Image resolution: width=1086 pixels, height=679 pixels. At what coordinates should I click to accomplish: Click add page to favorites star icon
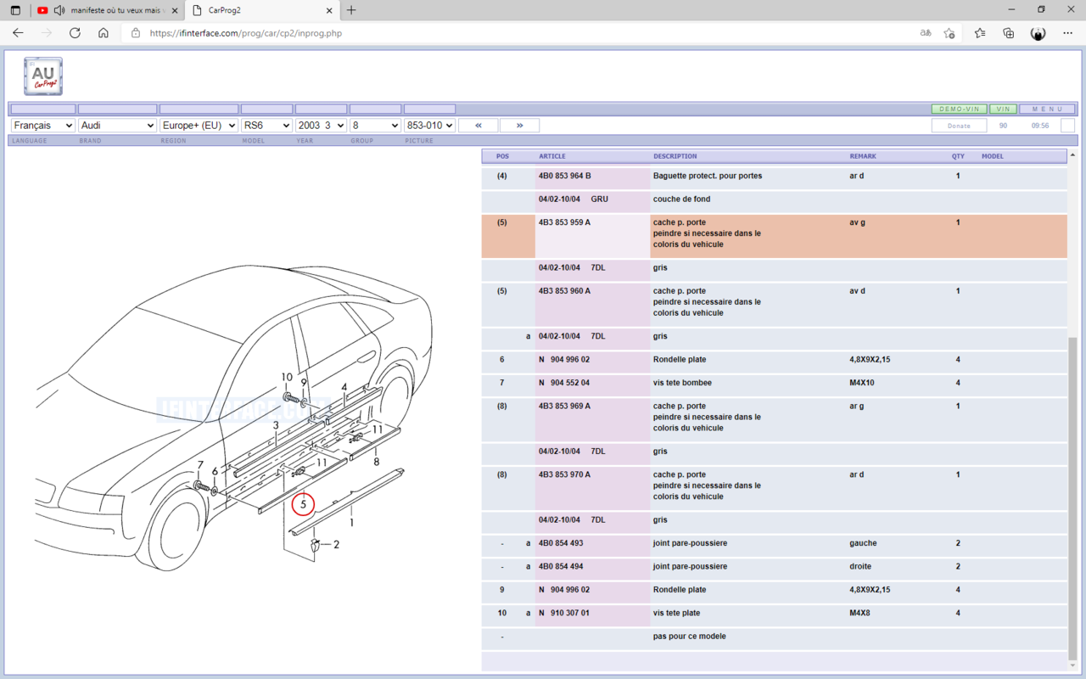click(949, 33)
